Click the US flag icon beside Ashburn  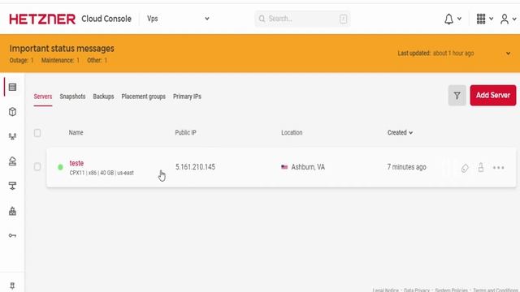(x=284, y=167)
